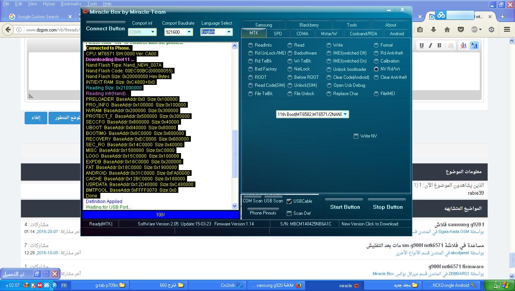Select the Clear Code(Android) radio option
The width and height of the screenshot is (515, 291).
(329, 77)
